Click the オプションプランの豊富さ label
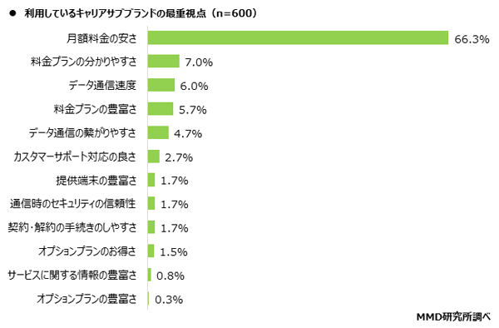Screen dimensions: 499x328 click(x=86, y=299)
